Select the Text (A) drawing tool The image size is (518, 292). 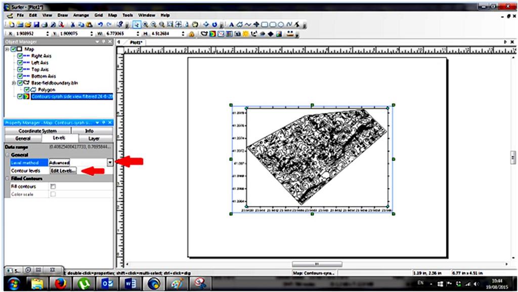point(232,25)
